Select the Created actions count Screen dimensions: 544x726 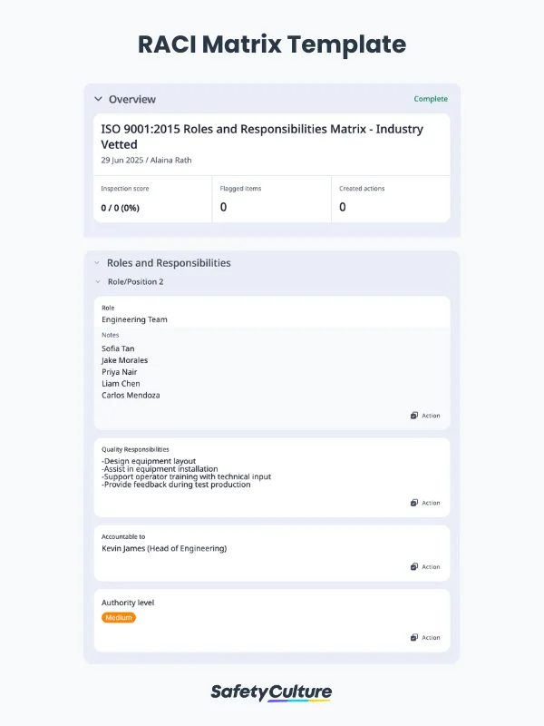pos(343,208)
